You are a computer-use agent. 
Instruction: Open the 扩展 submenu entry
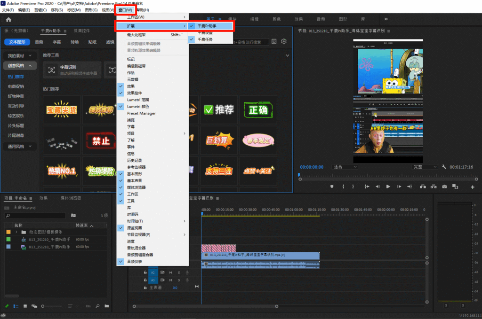[152, 26]
